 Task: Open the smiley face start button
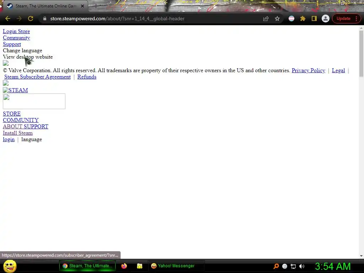(10, 266)
